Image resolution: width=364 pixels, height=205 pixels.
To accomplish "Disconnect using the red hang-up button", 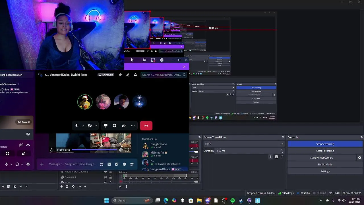I will [146, 126].
